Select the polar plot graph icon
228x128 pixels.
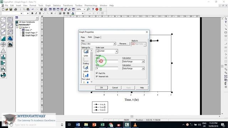pyautogui.click(x=3, y=44)
